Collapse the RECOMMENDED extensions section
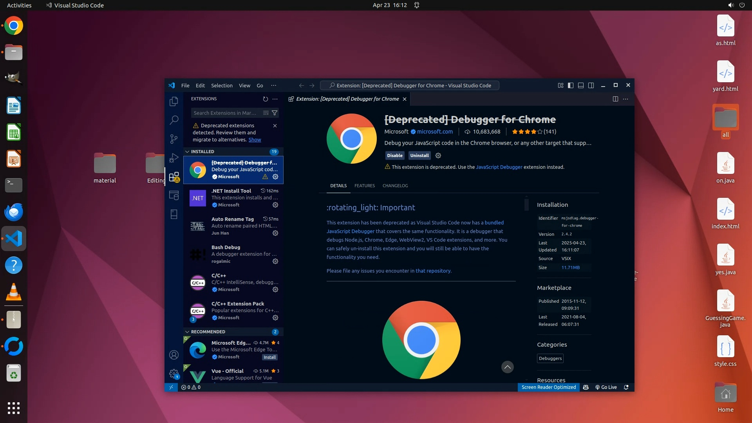752x423 pixels. tap(208, 332)
